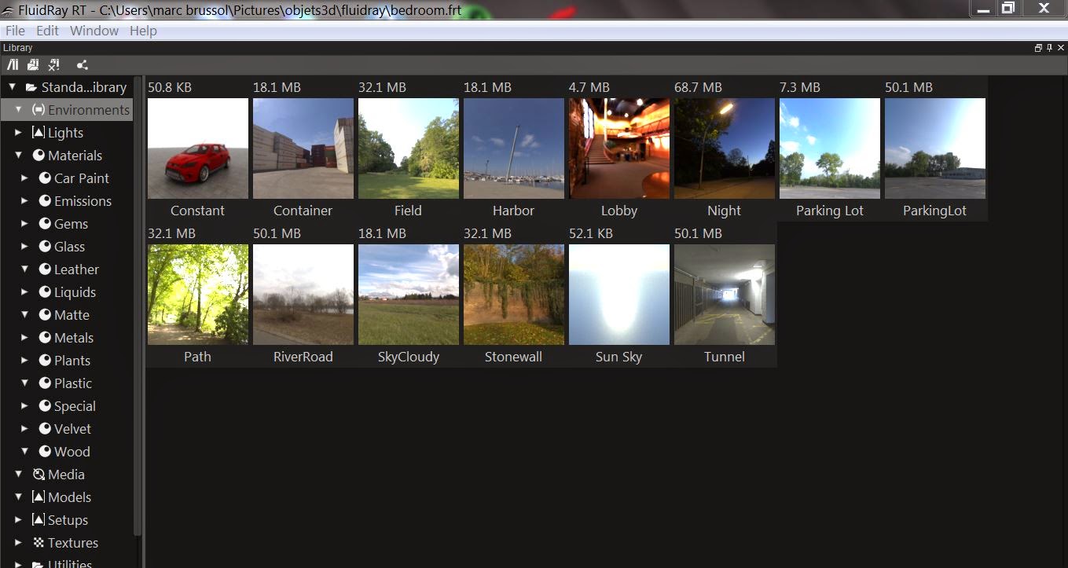
Task: Expand the Emissions node arrow
Action: tap(24, 201)
